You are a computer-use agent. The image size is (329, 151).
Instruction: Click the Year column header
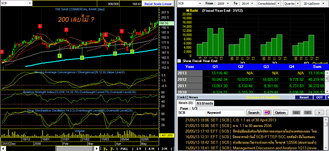pos(190,67)
